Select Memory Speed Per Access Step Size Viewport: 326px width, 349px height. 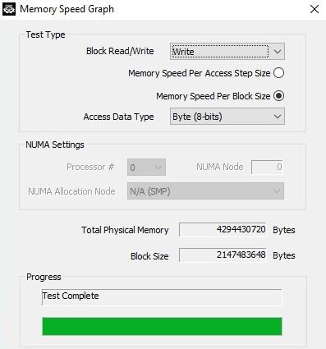278,73
